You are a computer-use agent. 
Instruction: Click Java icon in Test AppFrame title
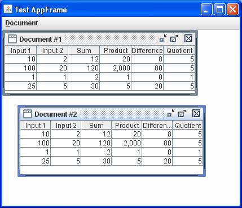[8, 9]
